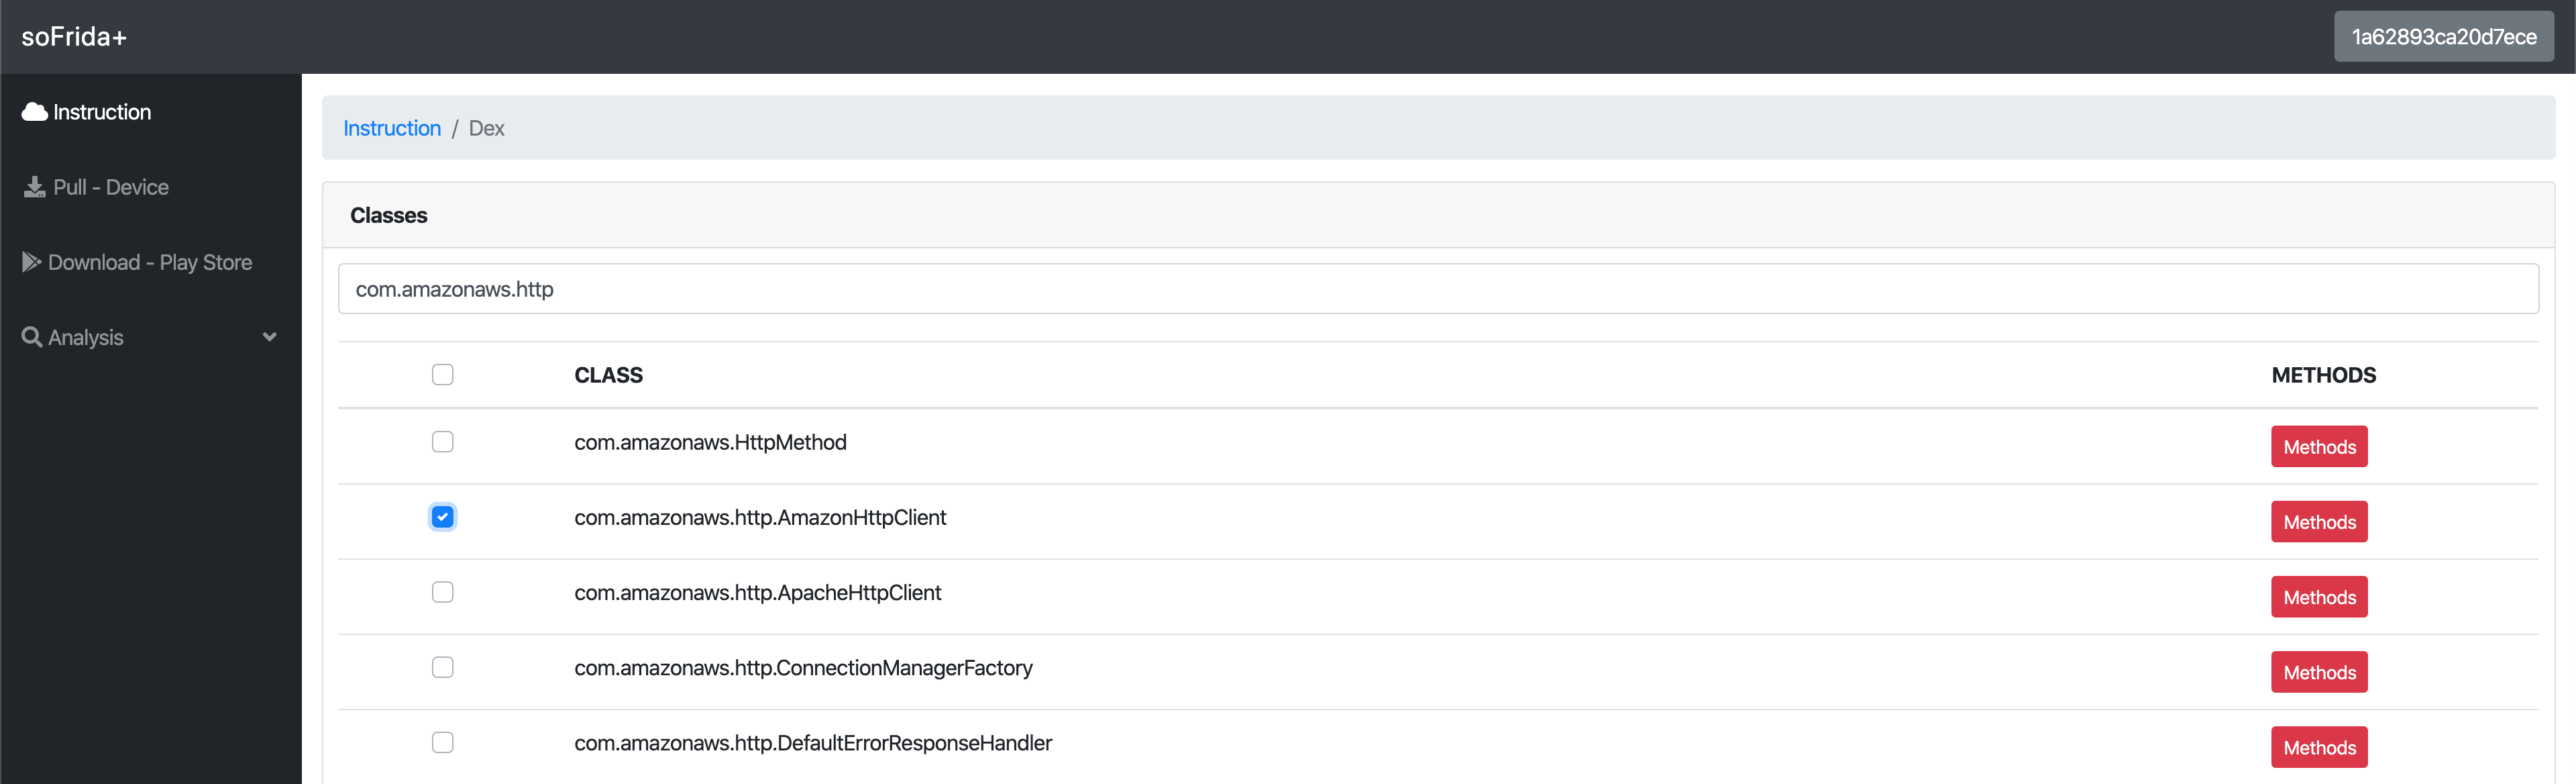Open Methods for AmazonHttpClient class
This screenshot has width=2576, height=784.
click(x=2318, y=522)
